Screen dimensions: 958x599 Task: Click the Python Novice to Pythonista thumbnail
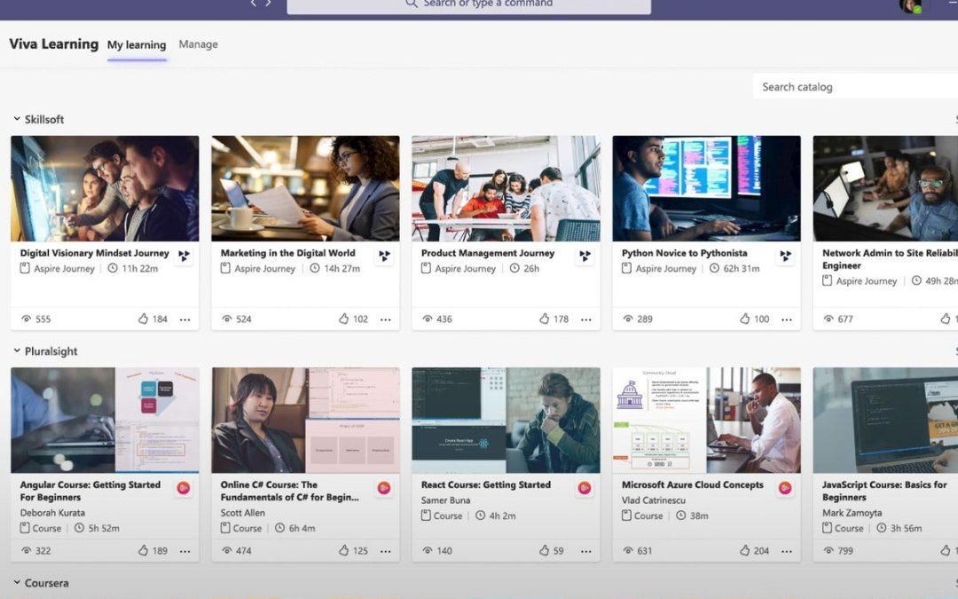(706, 188)
